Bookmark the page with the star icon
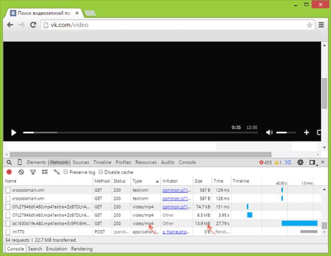 pos(309,25)
